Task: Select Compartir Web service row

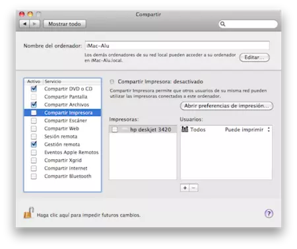Action: [x=63, y=128]
